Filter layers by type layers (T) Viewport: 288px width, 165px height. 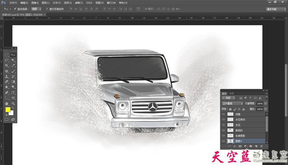coord(250,98)
